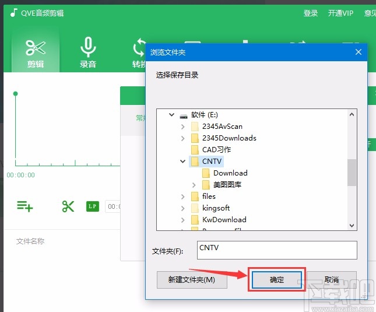
Task: Click the E: drive icon
Action: (184, 116)
